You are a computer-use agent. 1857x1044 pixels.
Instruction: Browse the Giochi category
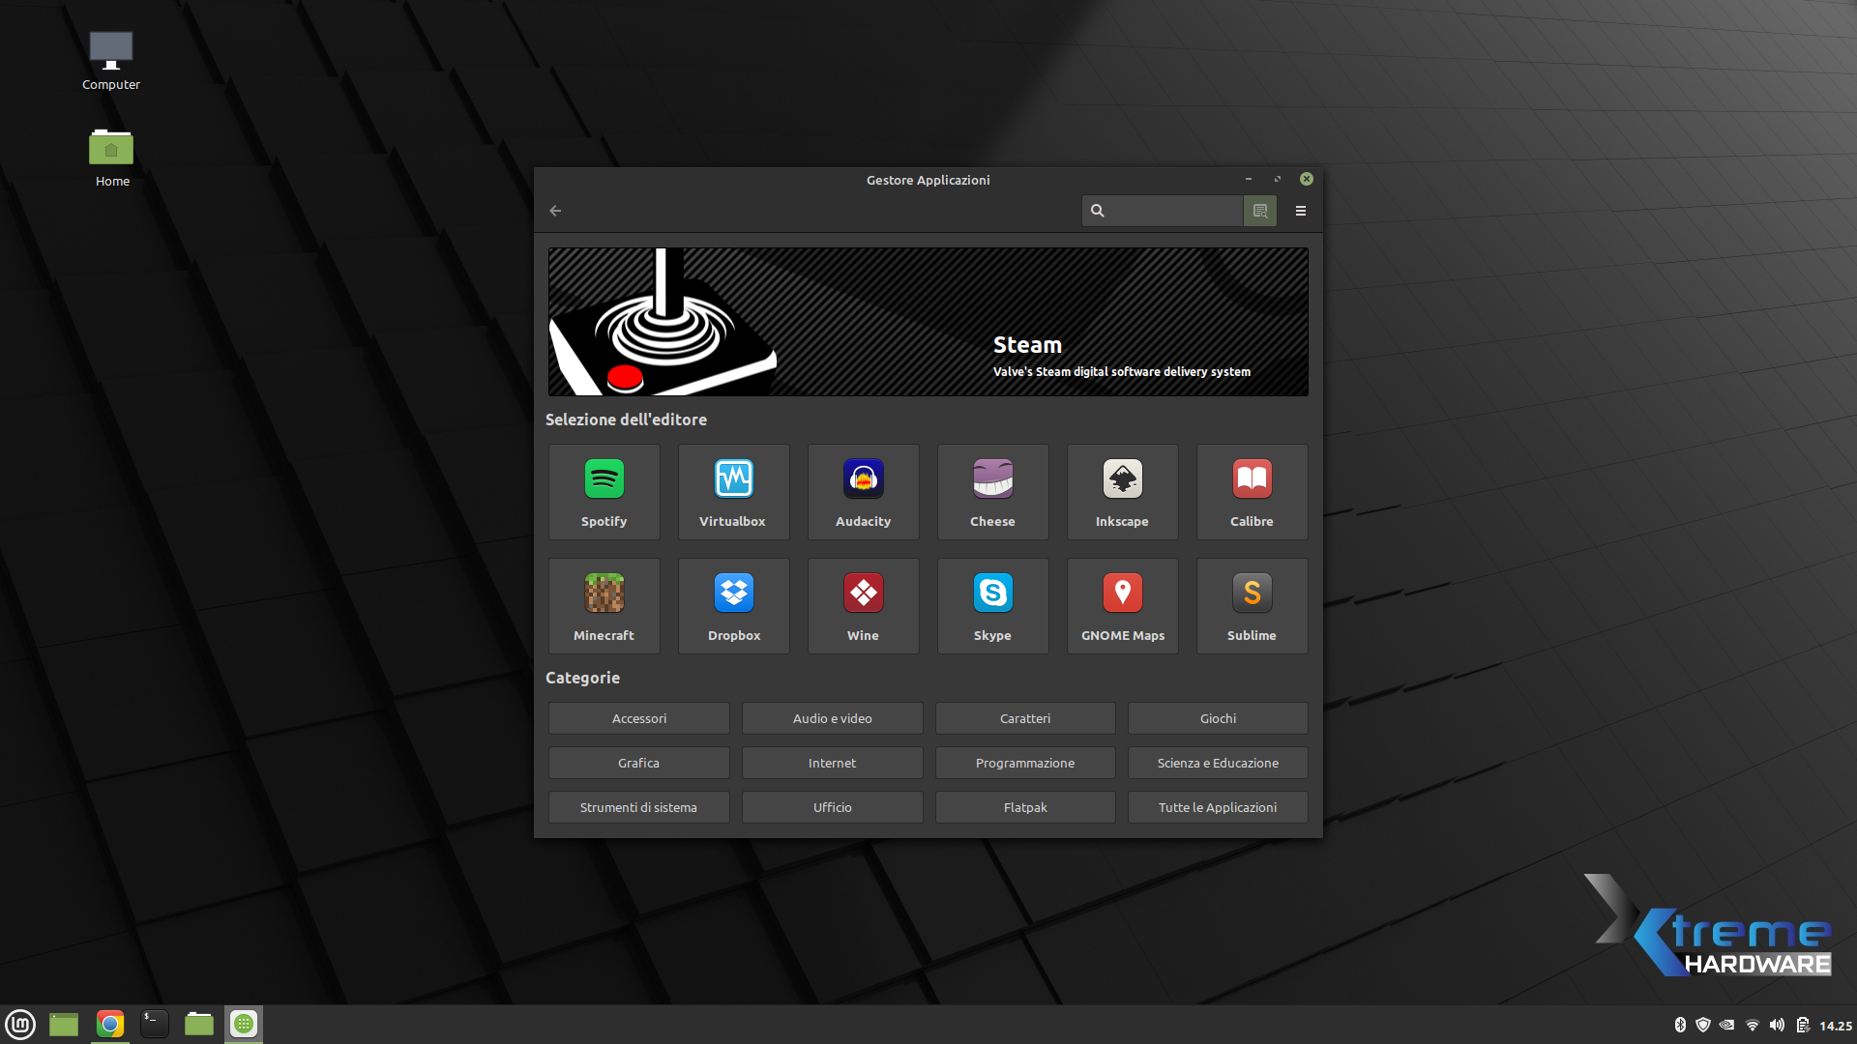(1218, 718)
